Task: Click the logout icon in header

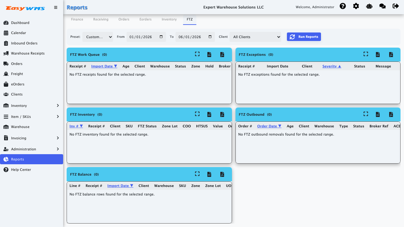Action: point(395,6)
